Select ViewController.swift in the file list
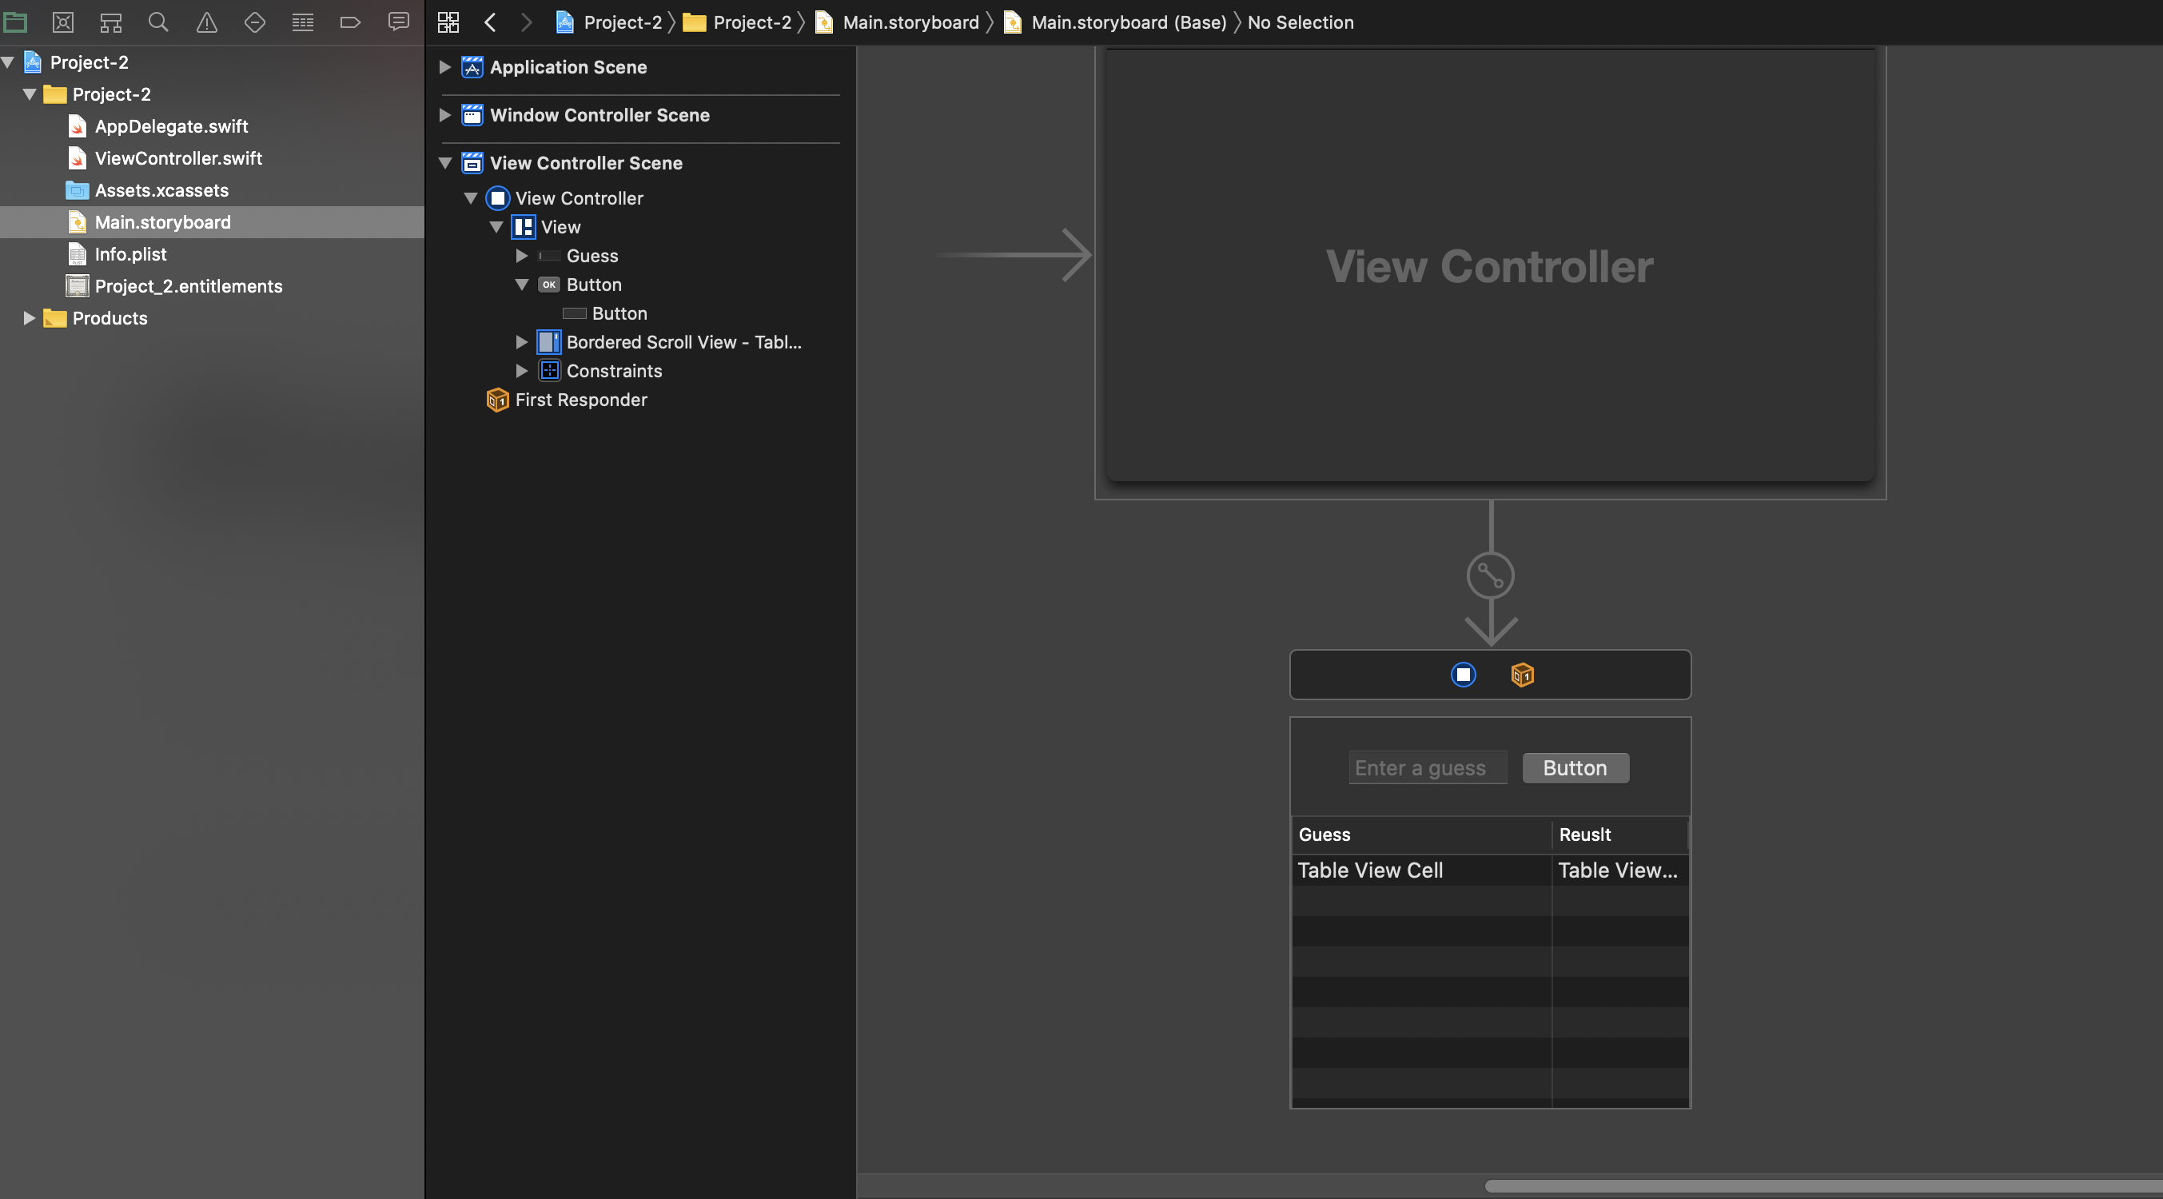Image resolution: width=2163 pixels, height=1199 pixels. tap(178, 157)
